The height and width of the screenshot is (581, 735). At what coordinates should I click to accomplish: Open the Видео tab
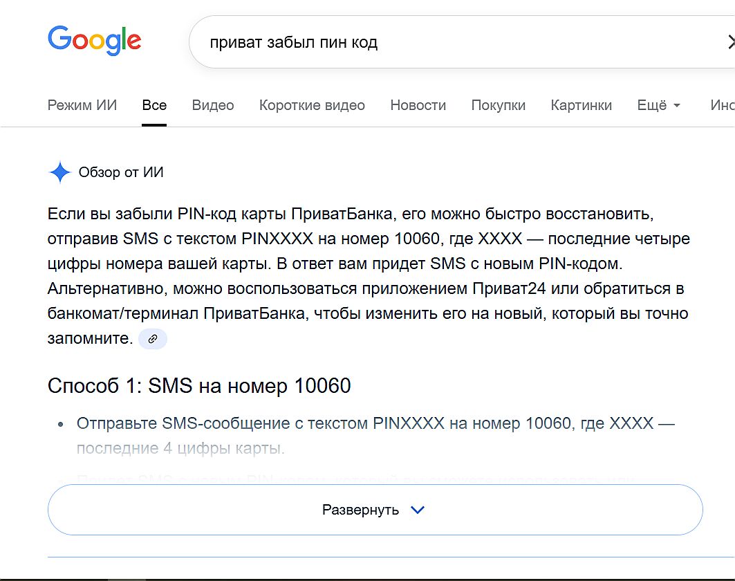coord(213,105)
